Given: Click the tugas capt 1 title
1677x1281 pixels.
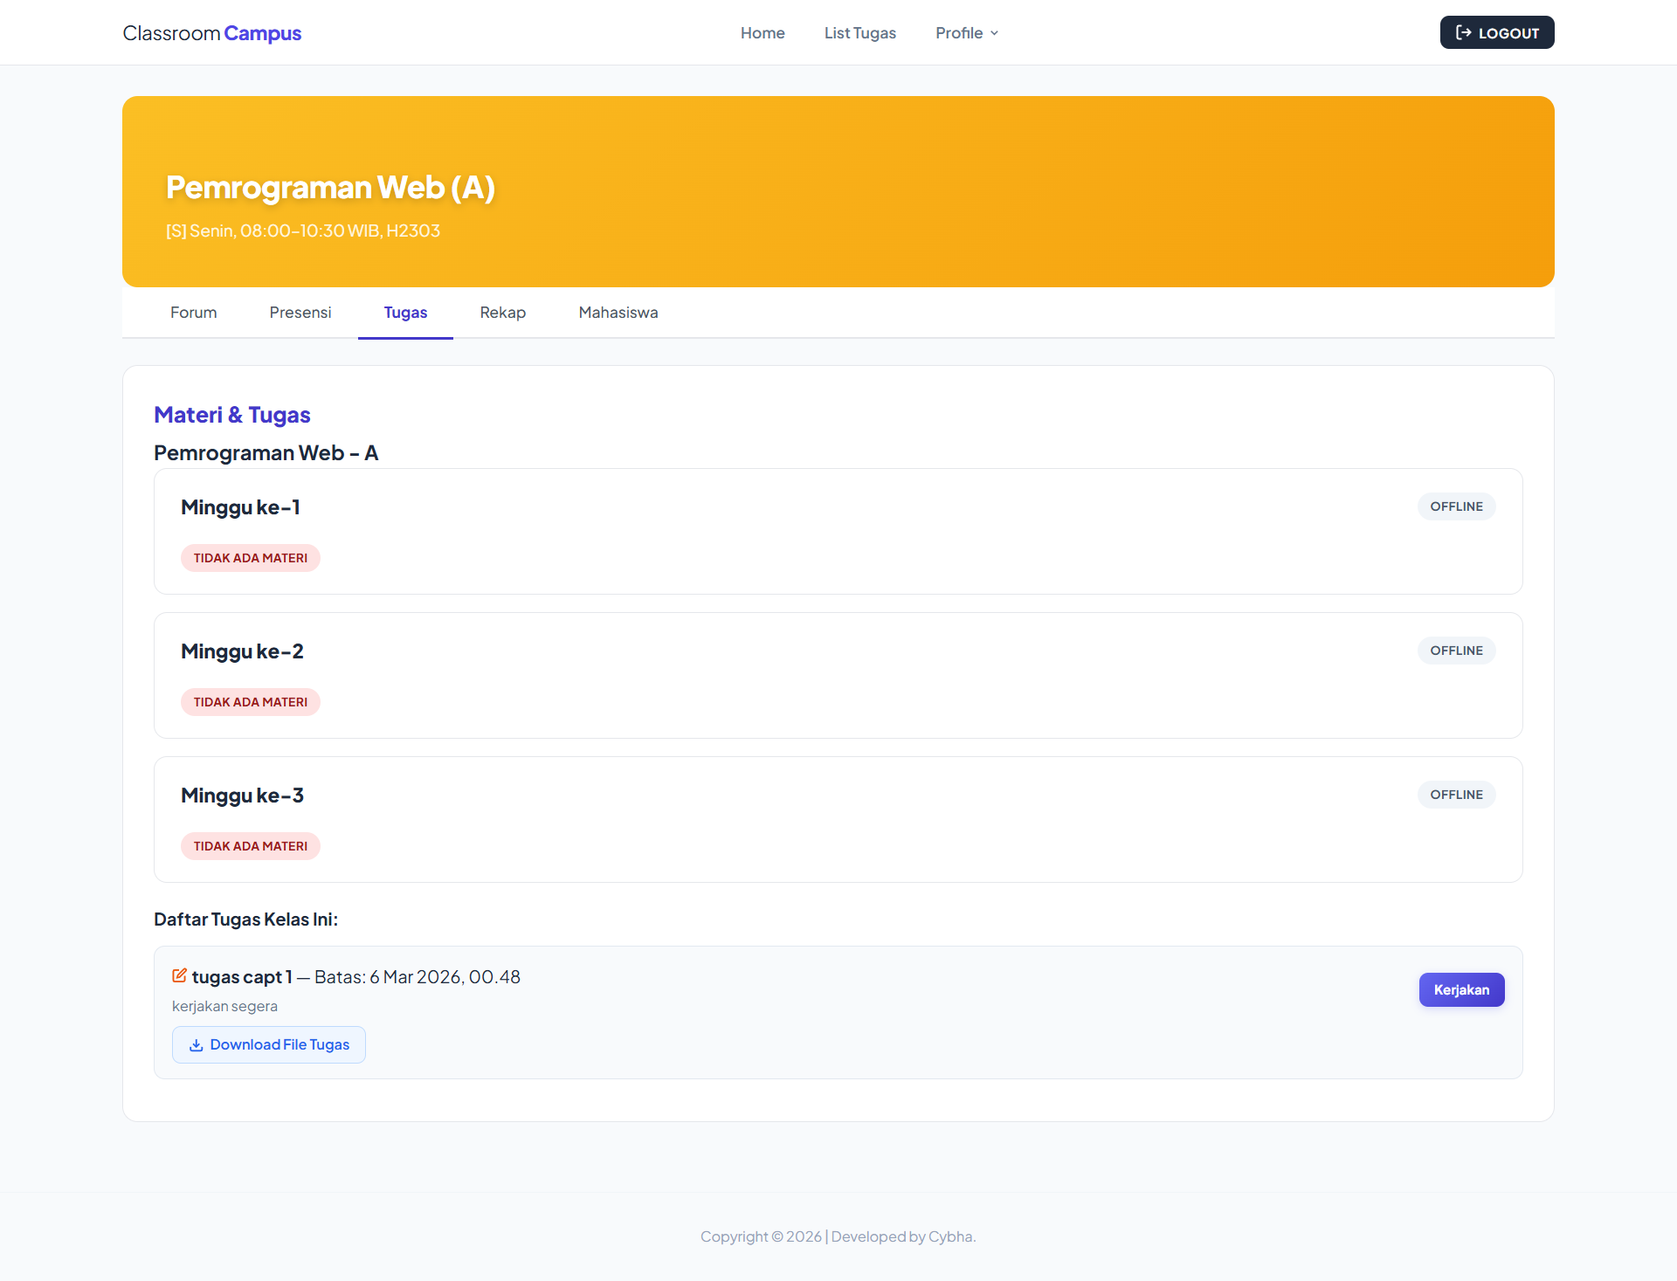Looking at the screenshot, I should click(242, 976).
